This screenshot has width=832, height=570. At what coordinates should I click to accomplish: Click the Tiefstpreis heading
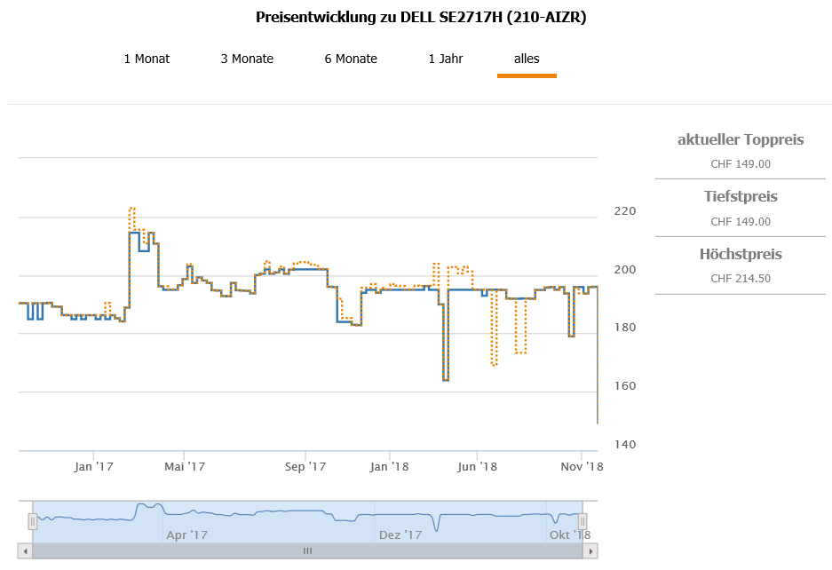tap(741, 196)
